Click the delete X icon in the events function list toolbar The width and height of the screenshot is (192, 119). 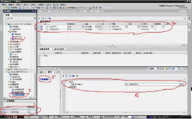pyautogui.click(x=77, y=76)
